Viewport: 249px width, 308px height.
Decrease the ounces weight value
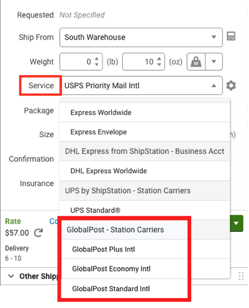[159, 65]
